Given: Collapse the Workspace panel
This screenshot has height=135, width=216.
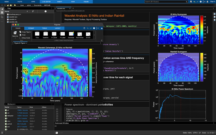Looking at the screenshot, I should click(6, 104).
